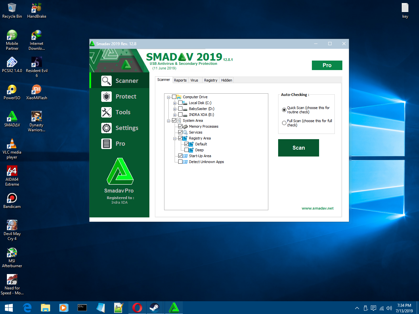Image resolution: width=419 pixels, height=314 pixels.
Task: Select Dynasty Warriors desktop icon
Action: point(37,121)
